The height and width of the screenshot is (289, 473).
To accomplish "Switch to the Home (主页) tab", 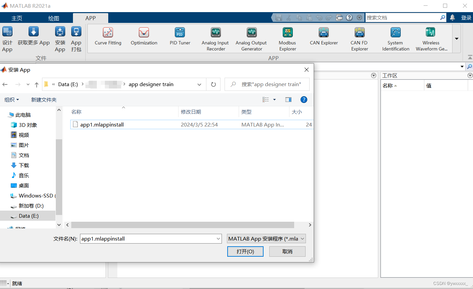I will pos(17,18).
